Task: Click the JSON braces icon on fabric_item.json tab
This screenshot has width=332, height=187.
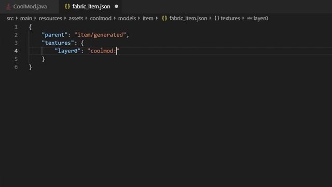Action: [67, 7]
